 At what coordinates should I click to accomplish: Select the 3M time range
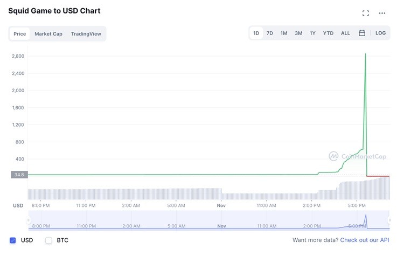click(298, 33)
